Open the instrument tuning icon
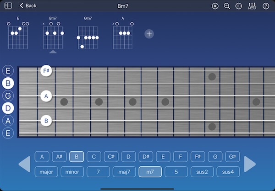Screen dimensions: 275x191 252,6
